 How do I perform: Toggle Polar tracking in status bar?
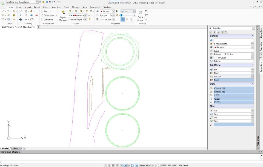coord(121,165)
